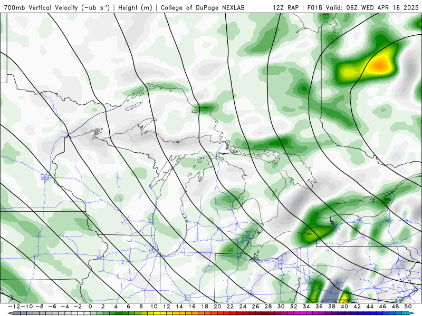The width and height of the screenshot is (422, 316).
Task: Click the "-8" color scale label
Action: [39, 307]
